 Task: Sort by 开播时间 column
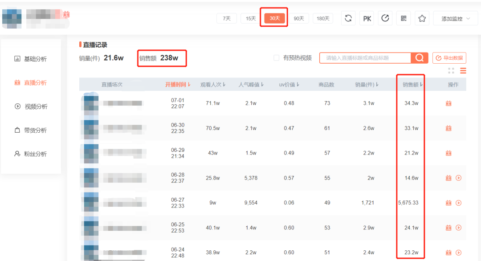178,85
